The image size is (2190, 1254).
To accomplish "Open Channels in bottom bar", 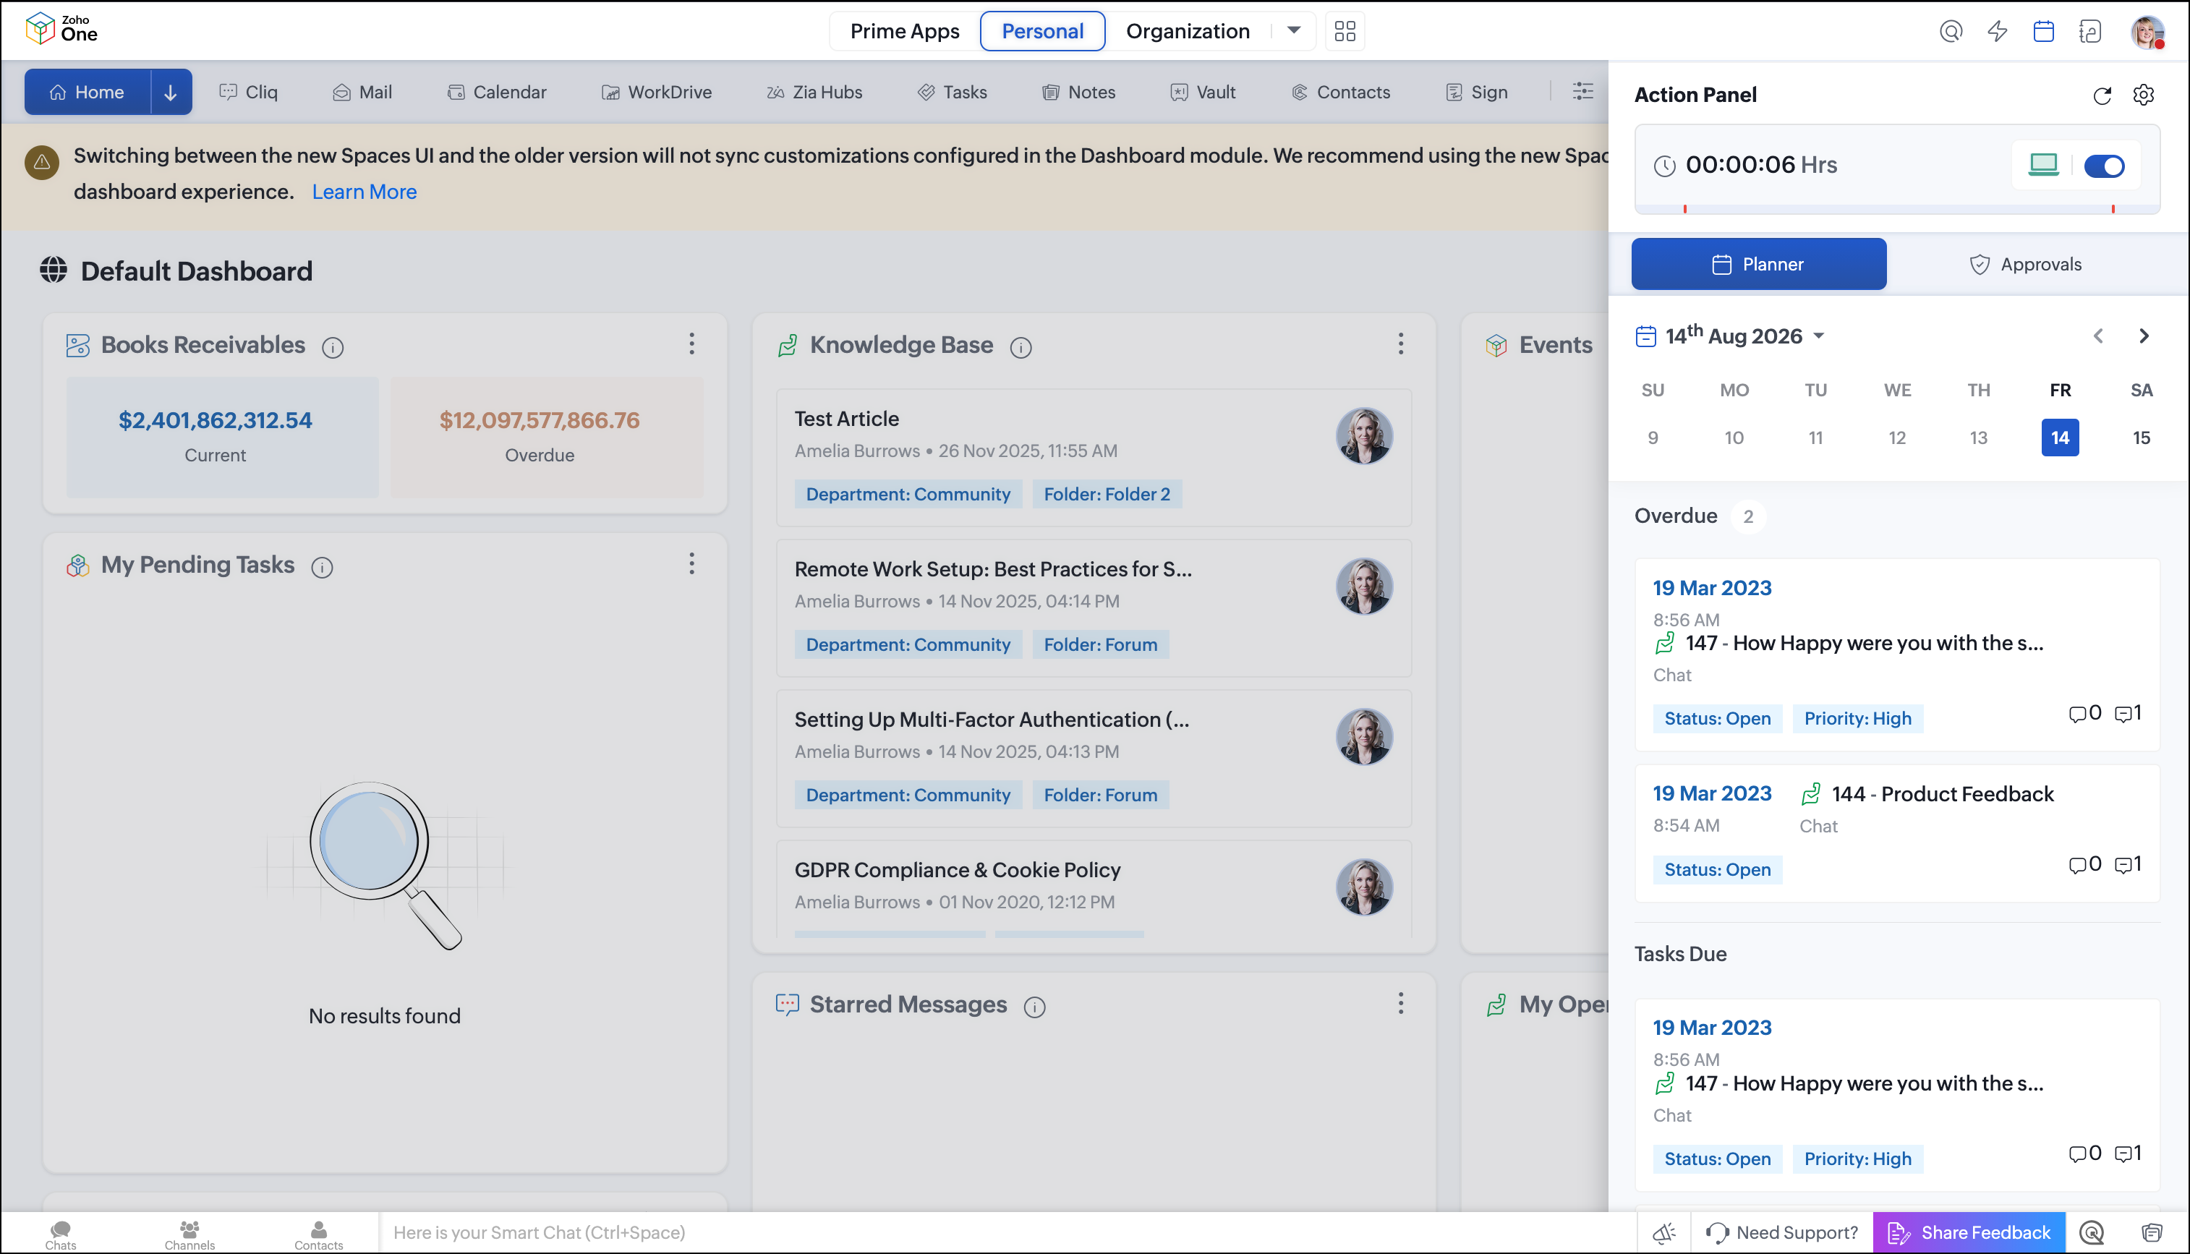I will coord(189,1234).
